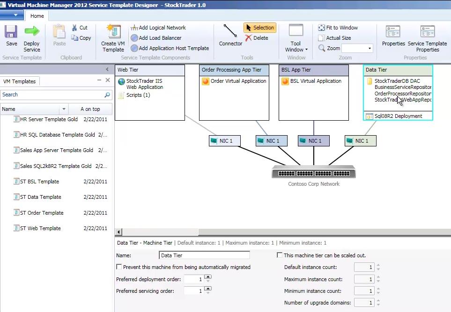Enable machine tier scale out checkbox
This screenshot has height=312, width=451.
(x=279, y=255)
